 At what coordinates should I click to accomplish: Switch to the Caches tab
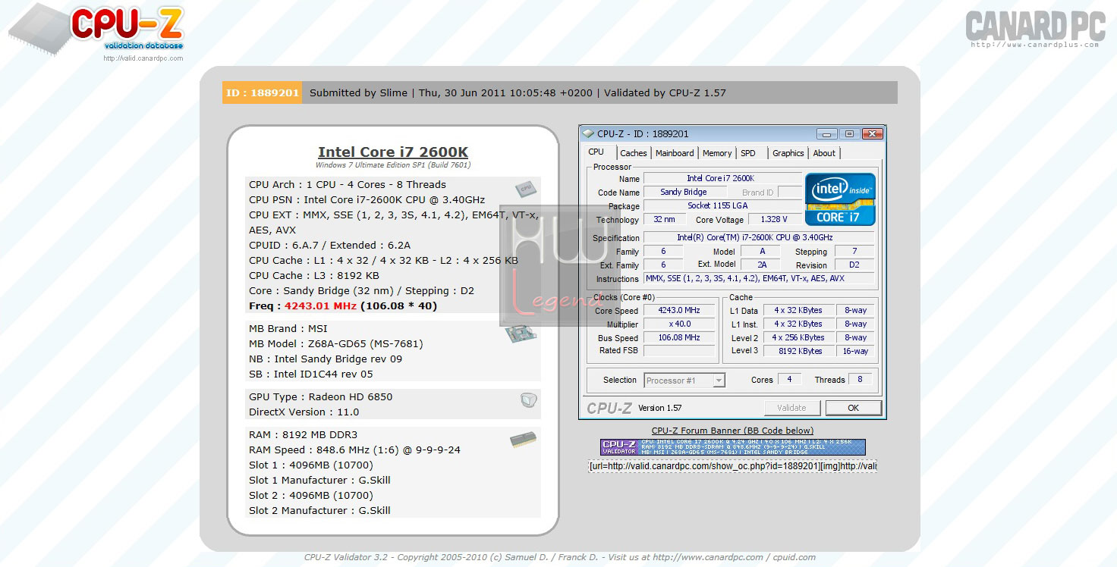(x=634, y=153)
